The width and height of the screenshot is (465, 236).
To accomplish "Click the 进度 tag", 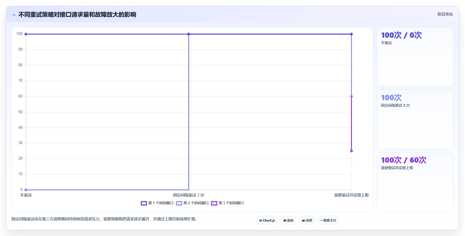I will 307,220.
